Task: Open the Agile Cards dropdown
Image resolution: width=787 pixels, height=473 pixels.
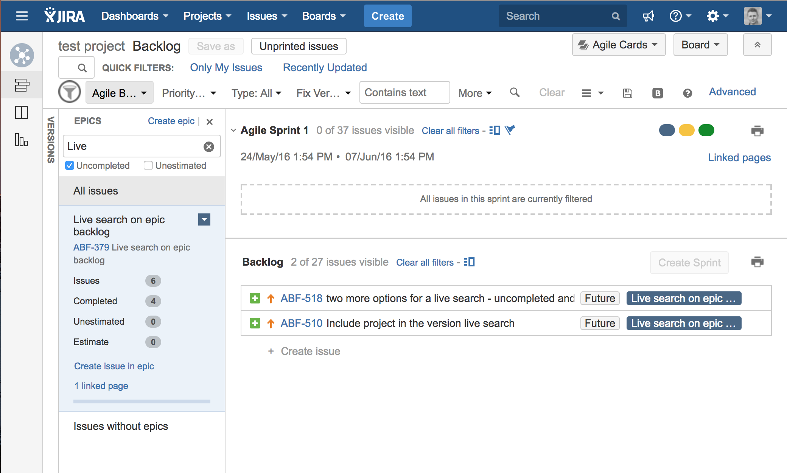Action: [619, 45]
